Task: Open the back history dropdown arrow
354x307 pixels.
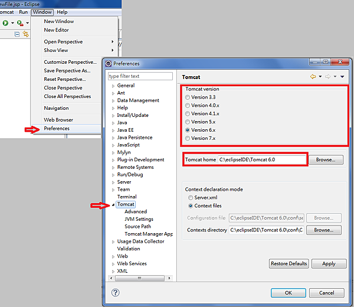Action: pyautogui.click(x=320, y=77)
